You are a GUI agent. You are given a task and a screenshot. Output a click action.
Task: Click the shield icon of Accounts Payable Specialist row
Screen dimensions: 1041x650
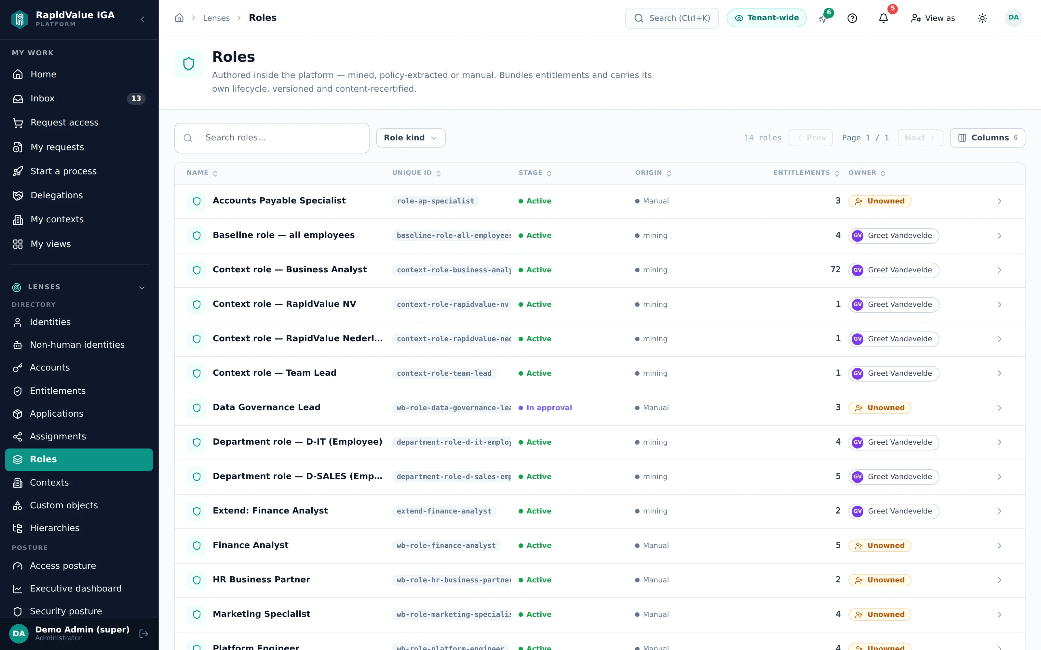(x=196, y=201)
